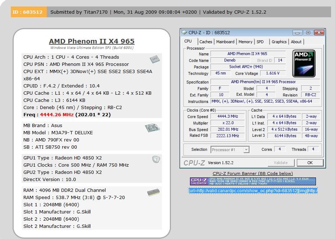
Task: Click the Submitted by Titan7170 header text
Action: pos(79,12)
